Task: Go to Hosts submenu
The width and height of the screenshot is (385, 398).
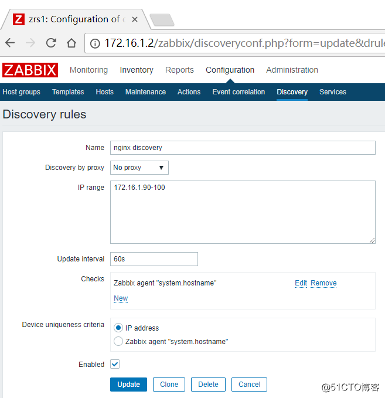Action: 104,92
